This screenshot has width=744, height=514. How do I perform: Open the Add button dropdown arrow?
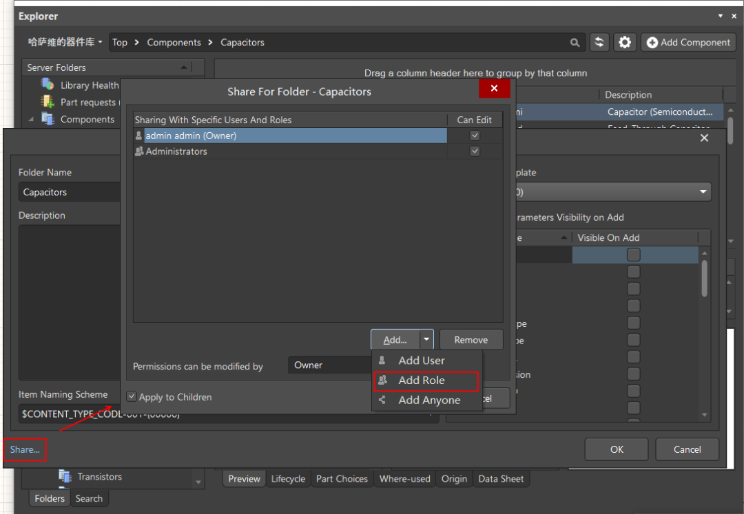coord(426,339)
